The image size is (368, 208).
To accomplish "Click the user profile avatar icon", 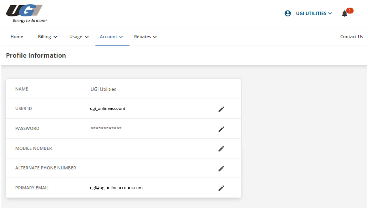I will point(288,13).
